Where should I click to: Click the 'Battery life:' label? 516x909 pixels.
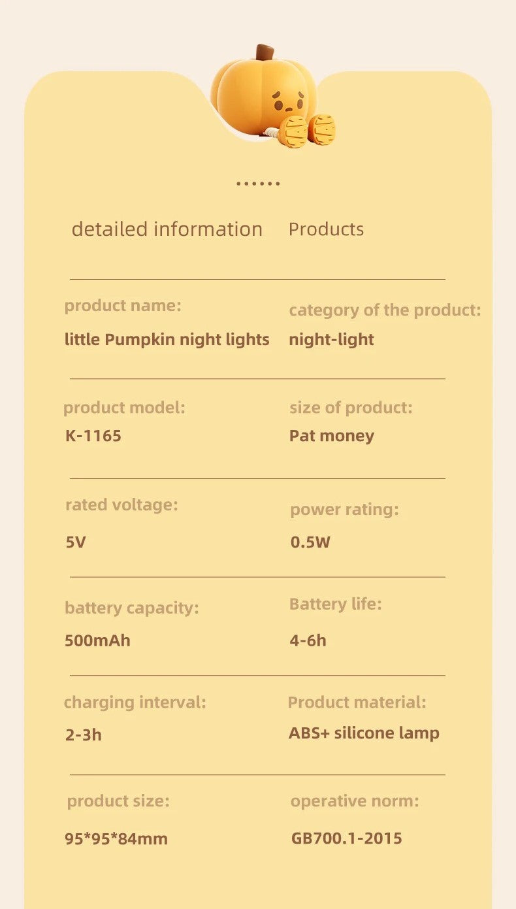coord(335,604)
